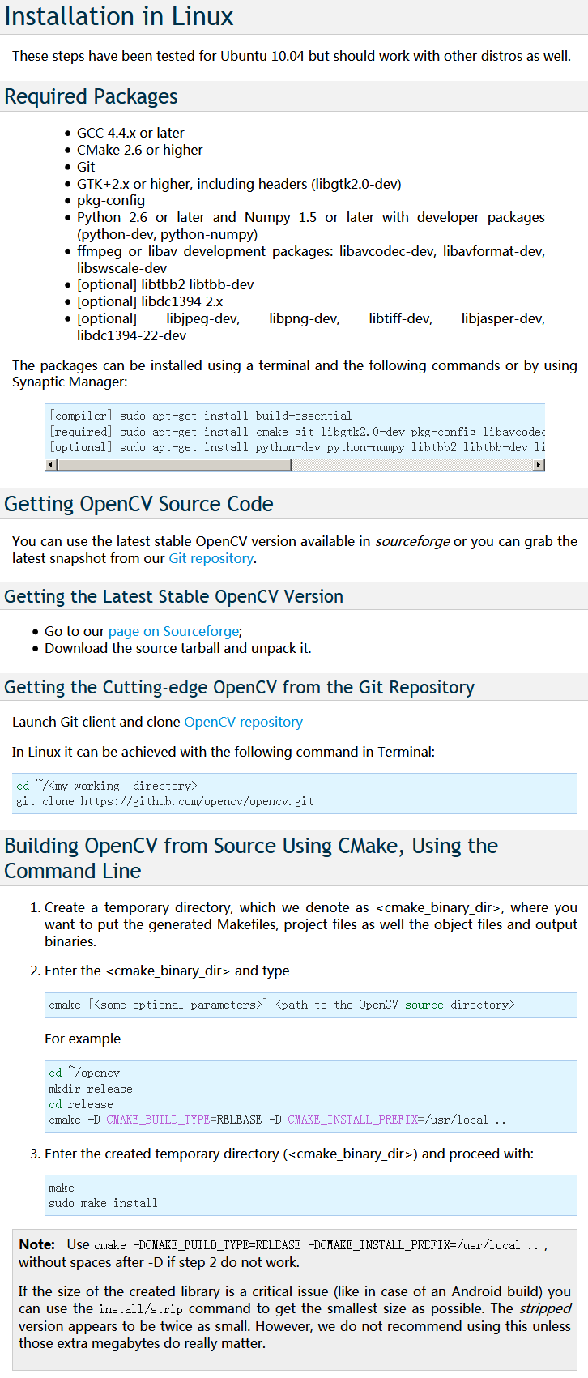Click the cd ~/<my_working _directory> line
588x1378 pixels.
[x=106, y=786]
